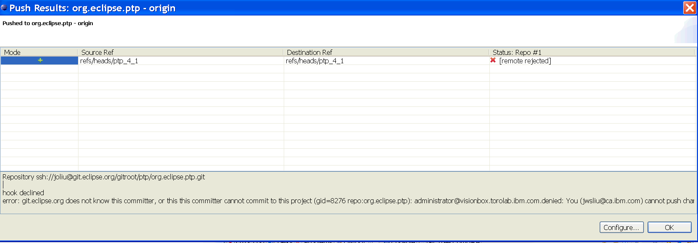
Task: Click the git.eclipse.org error message line
Action: click(x=348, y=201)
